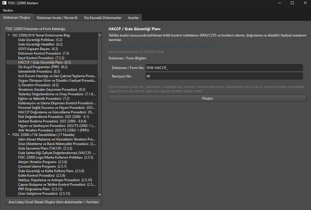Switch to the Doküman Oluştur tab

pyautogui.click(x=17, y=18)
